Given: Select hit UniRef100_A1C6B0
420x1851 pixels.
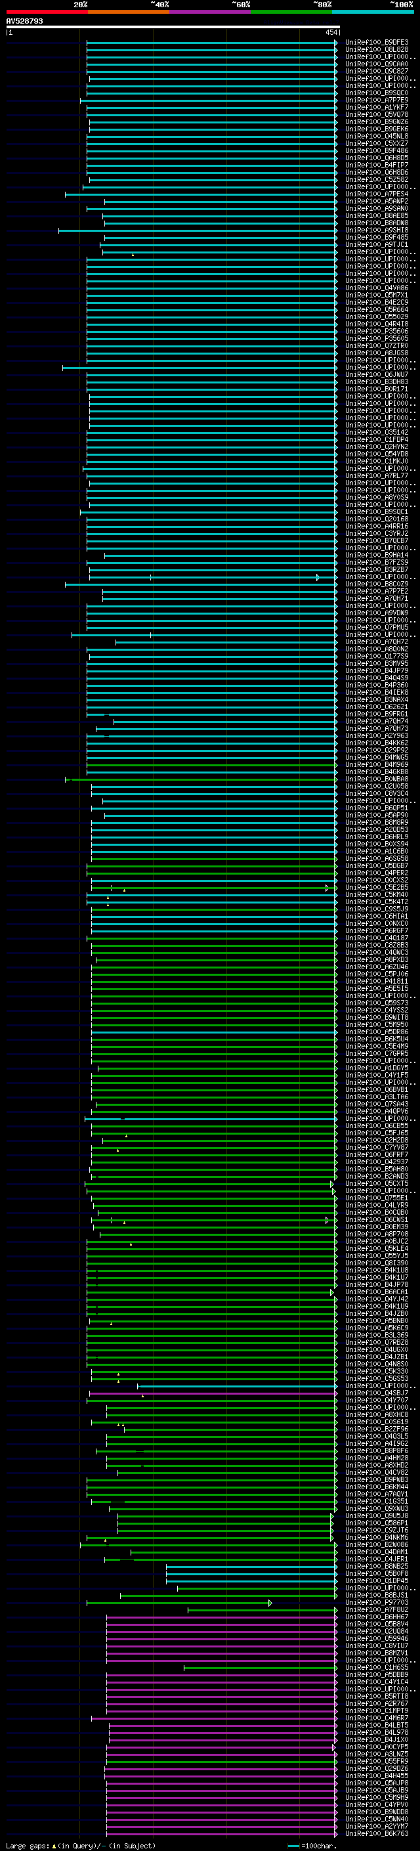Looking at the screenshot, I should click(376, 852).
